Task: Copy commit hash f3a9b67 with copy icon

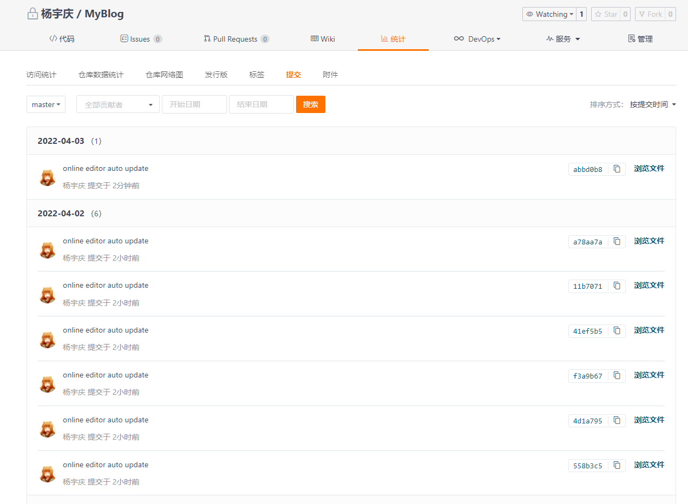Action: click(x=617, y=376)
